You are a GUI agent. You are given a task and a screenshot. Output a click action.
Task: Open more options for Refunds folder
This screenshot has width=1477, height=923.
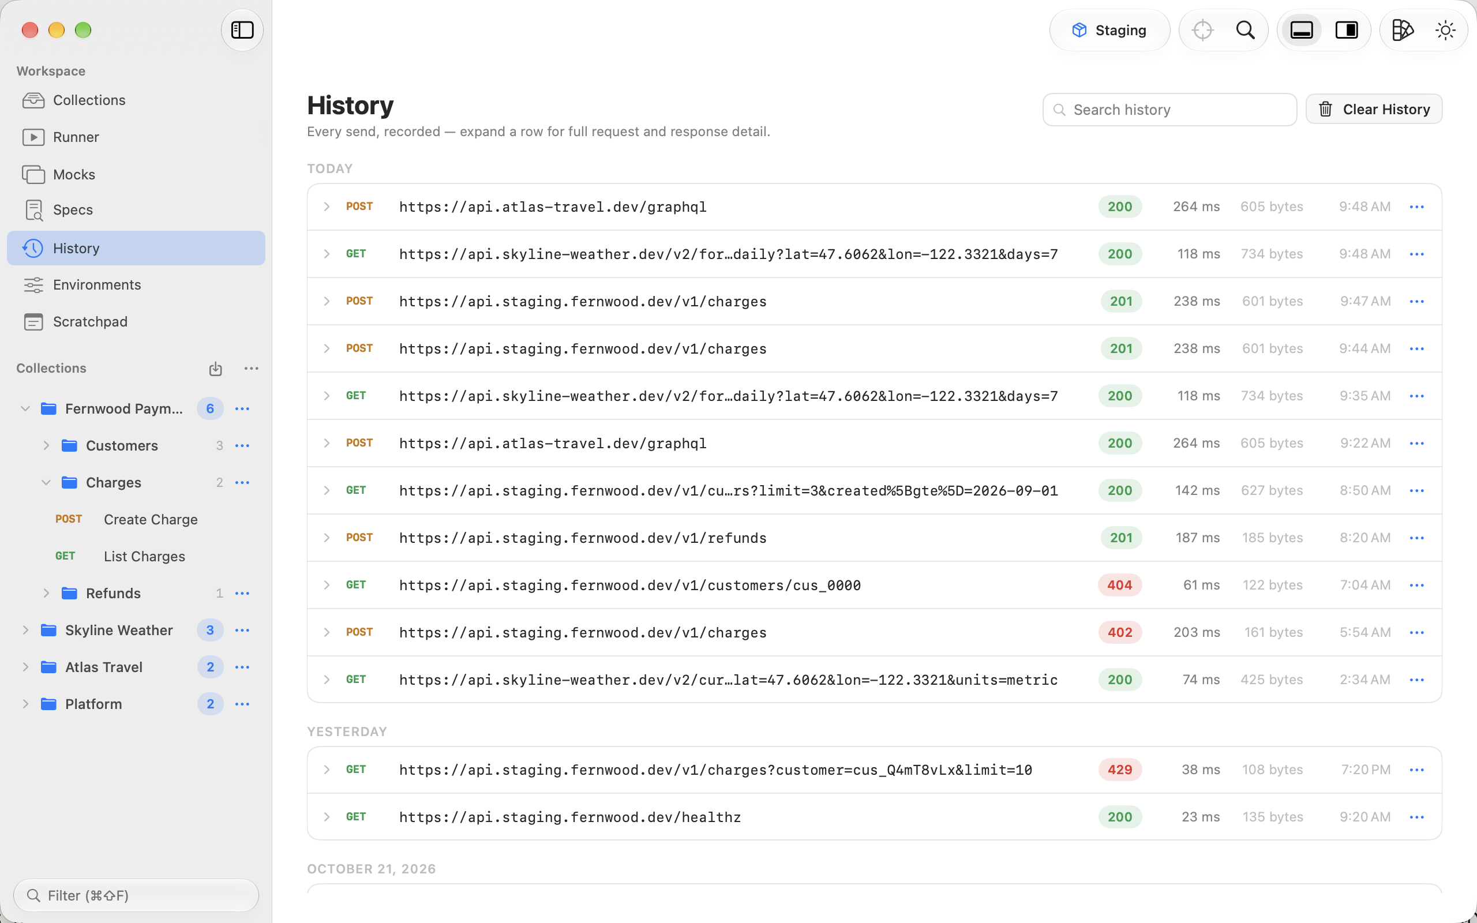242,594
